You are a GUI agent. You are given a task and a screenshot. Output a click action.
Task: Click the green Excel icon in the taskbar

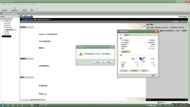[x=13, y=105]
